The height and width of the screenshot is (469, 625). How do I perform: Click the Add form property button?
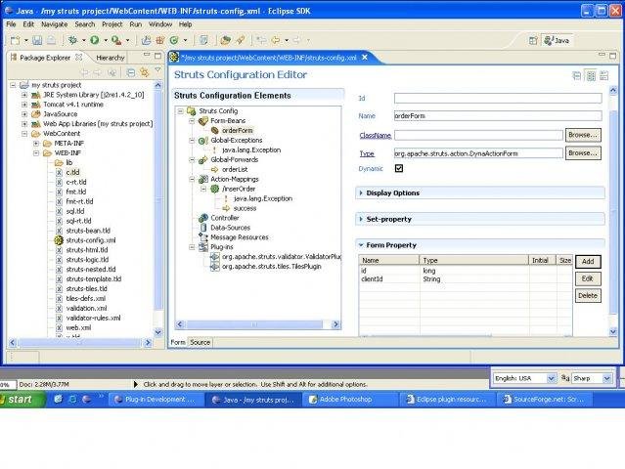[x=588, y=261]
